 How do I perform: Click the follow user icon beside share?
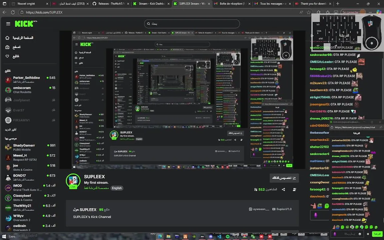tap(294, 189)
